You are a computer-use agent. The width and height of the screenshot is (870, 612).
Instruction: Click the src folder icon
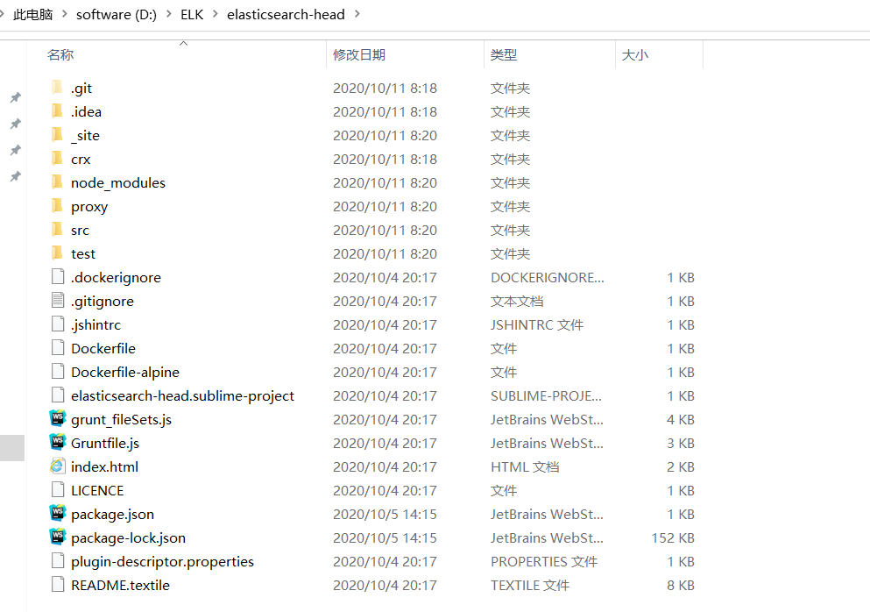pos(57,230)
